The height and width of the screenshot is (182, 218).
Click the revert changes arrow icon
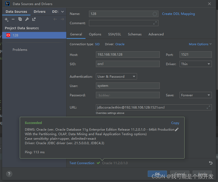click(x=211, y=163)
